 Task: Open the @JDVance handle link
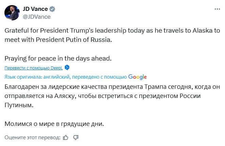(x=36, y=17)
